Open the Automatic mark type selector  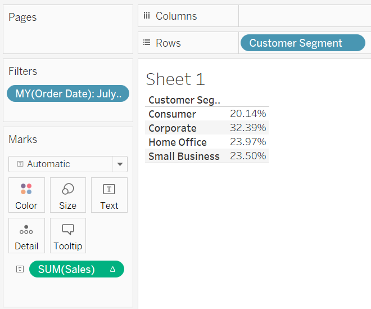(68, 164)
